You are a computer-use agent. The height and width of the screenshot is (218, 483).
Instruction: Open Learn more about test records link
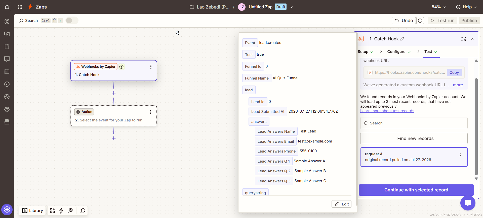coord(387,111)
